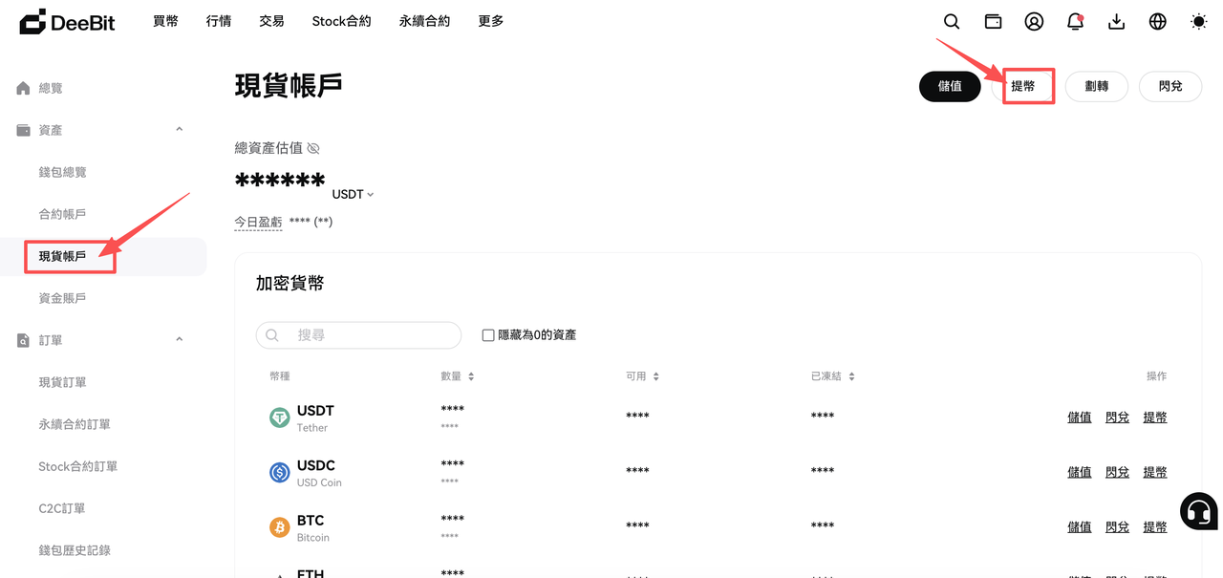The image size is (1223, 578).
Task: Open the Stock合約 nav menu
Action: [341, 21]
